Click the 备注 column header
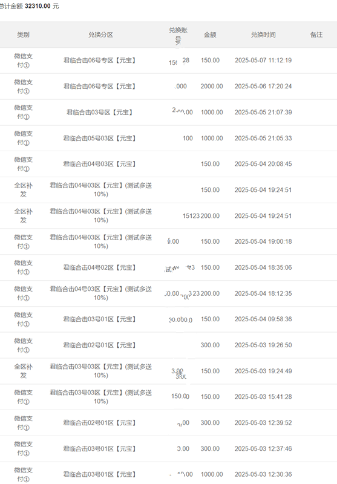The width and height of the screenshot is (337, 484). pyautogui.click(x=316, y=35)
